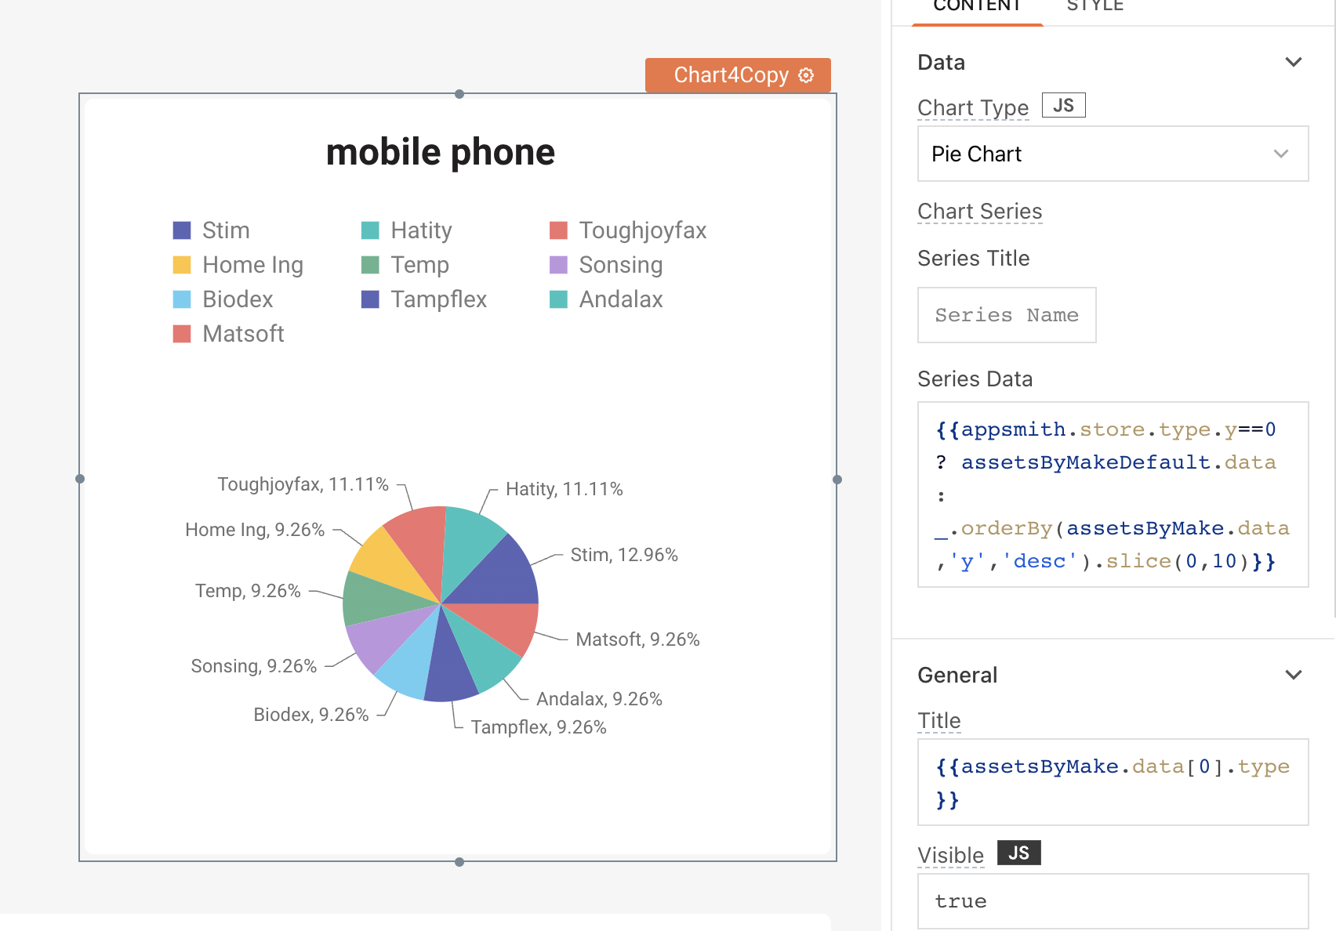This screenshot has height=931, width=1336.
Task: Click the 'Sonsing, 9.26%' pie label
Action: (254, 666)
